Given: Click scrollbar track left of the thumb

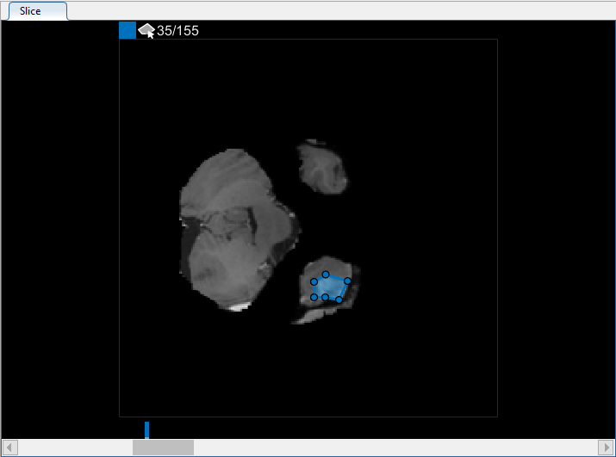Looking at the screenshot, I should pyautogui.click(x=75, y=448).
